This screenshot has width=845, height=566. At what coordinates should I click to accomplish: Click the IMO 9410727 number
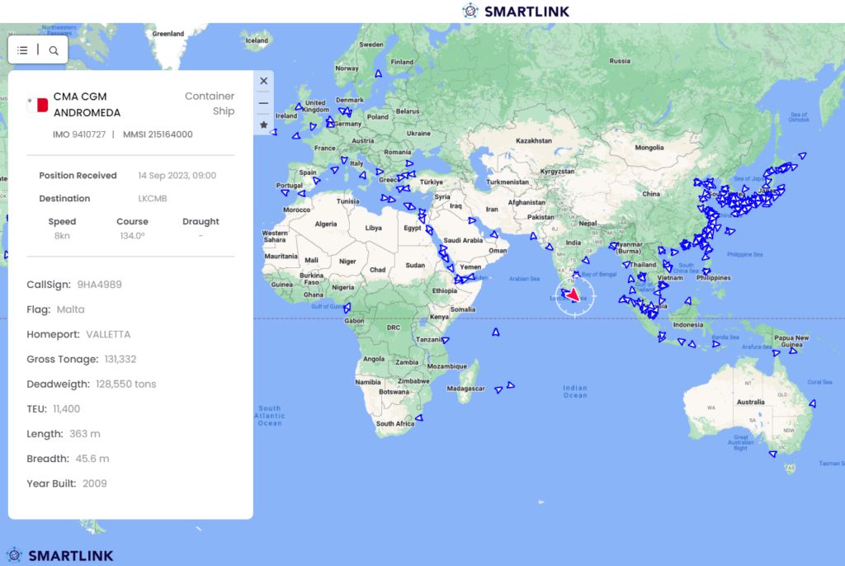[78, 134]
